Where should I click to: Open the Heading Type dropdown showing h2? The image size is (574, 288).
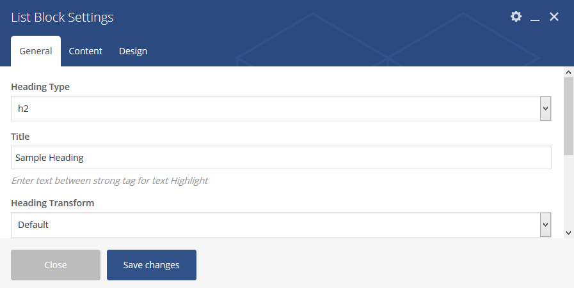pyautogui.click(x=275, y=109)
